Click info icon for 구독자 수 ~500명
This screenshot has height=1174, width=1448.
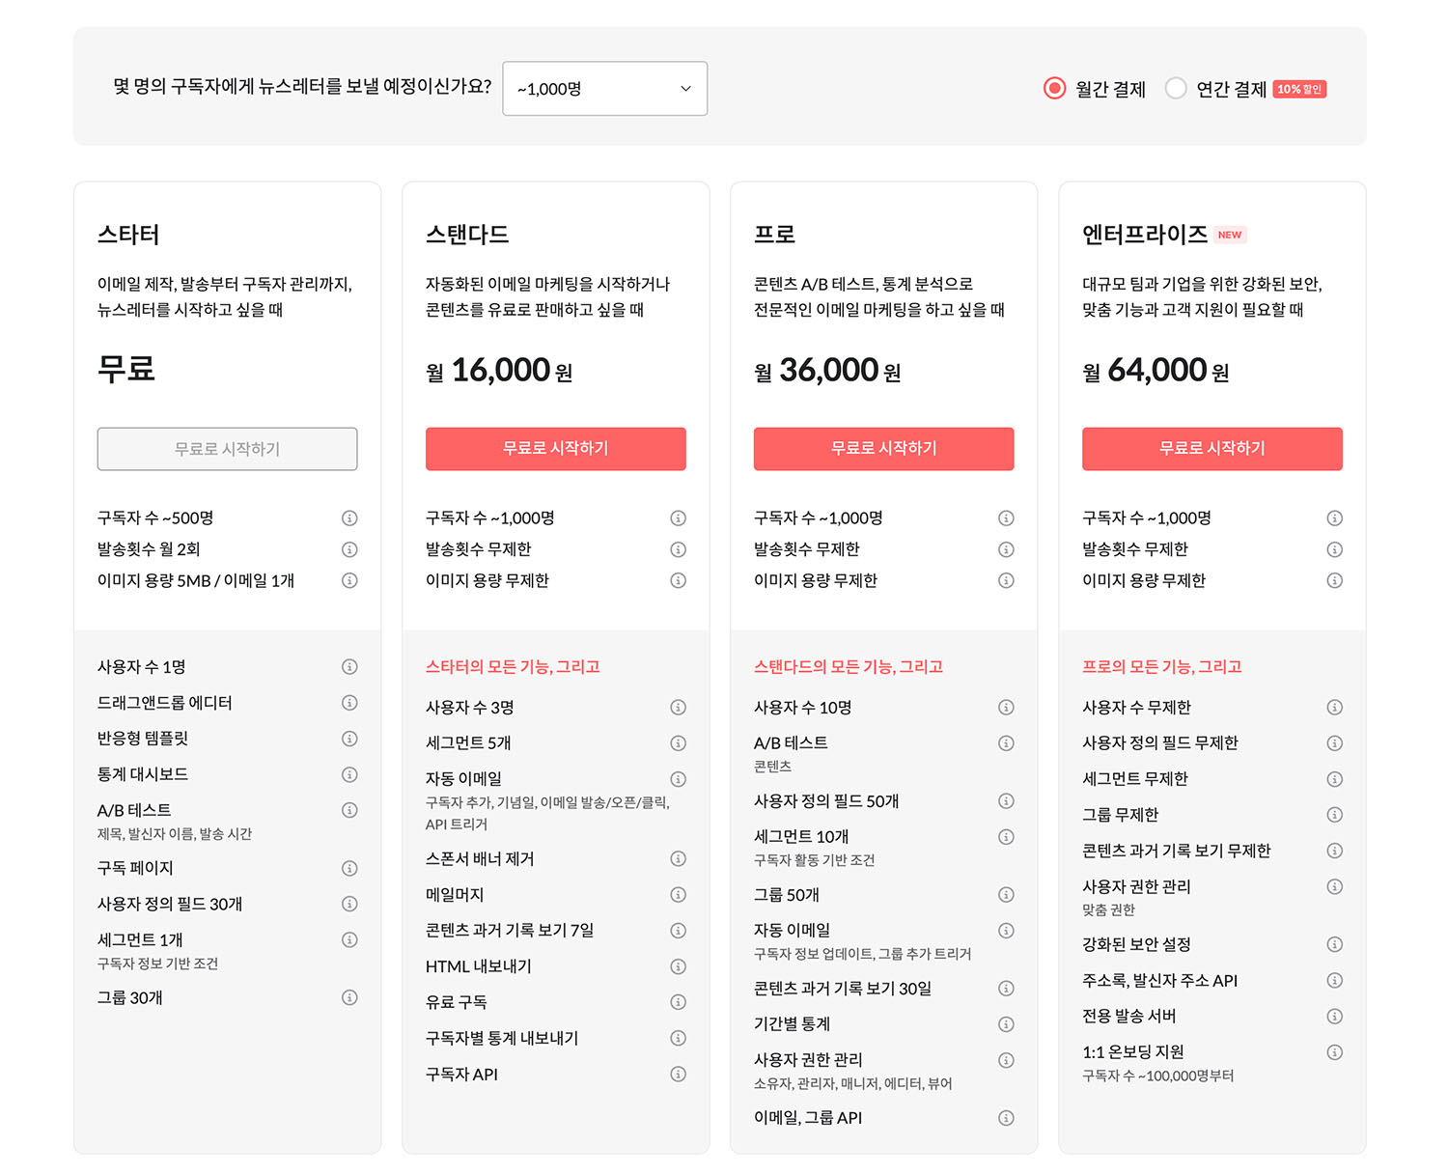[349, 518]
